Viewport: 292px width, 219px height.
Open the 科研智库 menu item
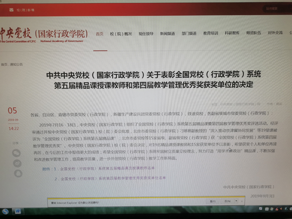[232, 33]
